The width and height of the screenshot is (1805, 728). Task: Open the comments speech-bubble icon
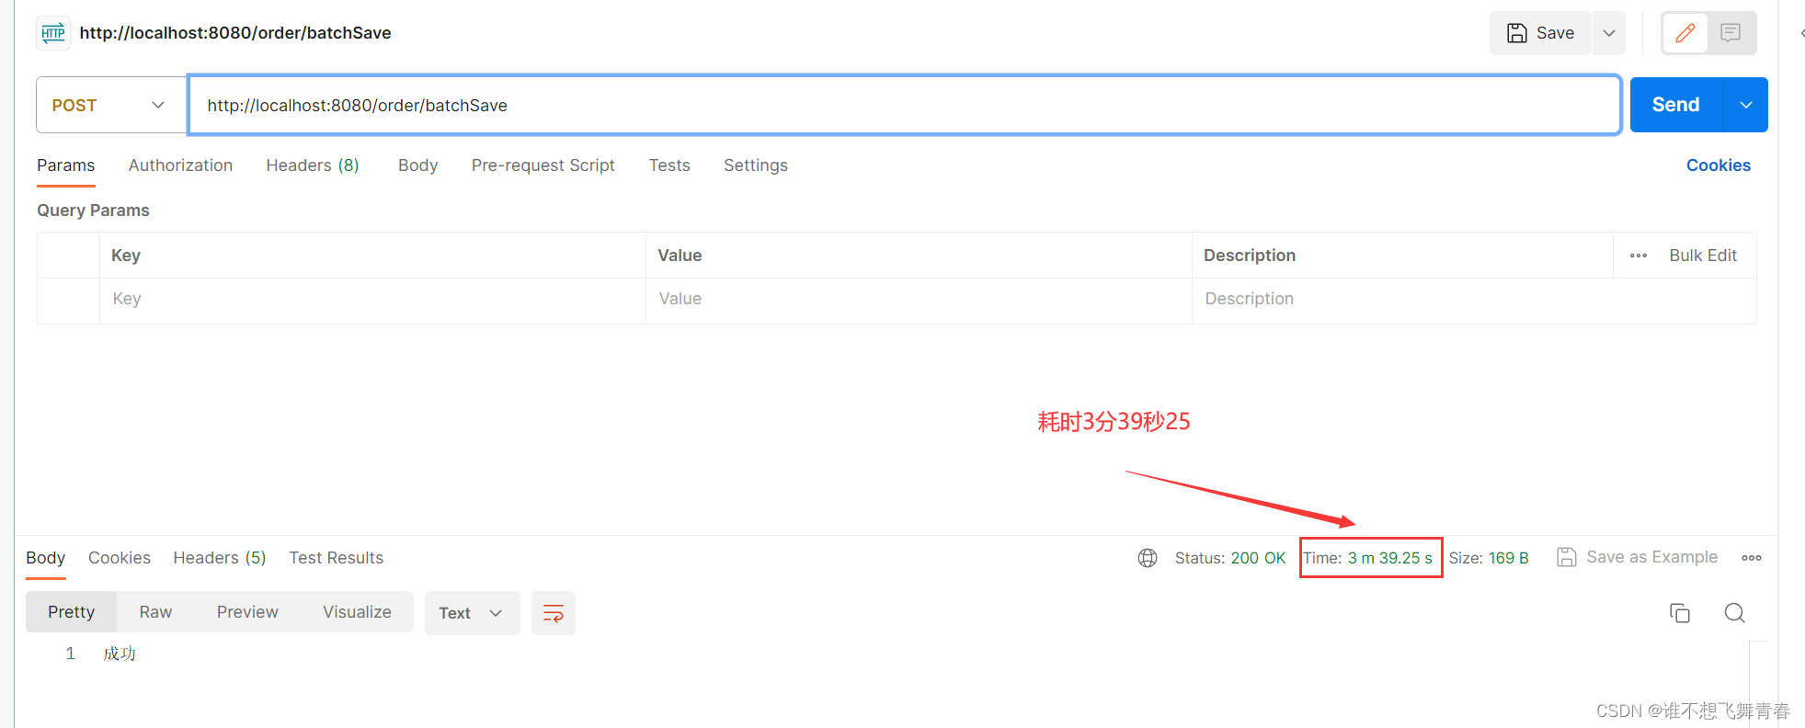[x=1731, y=33]
